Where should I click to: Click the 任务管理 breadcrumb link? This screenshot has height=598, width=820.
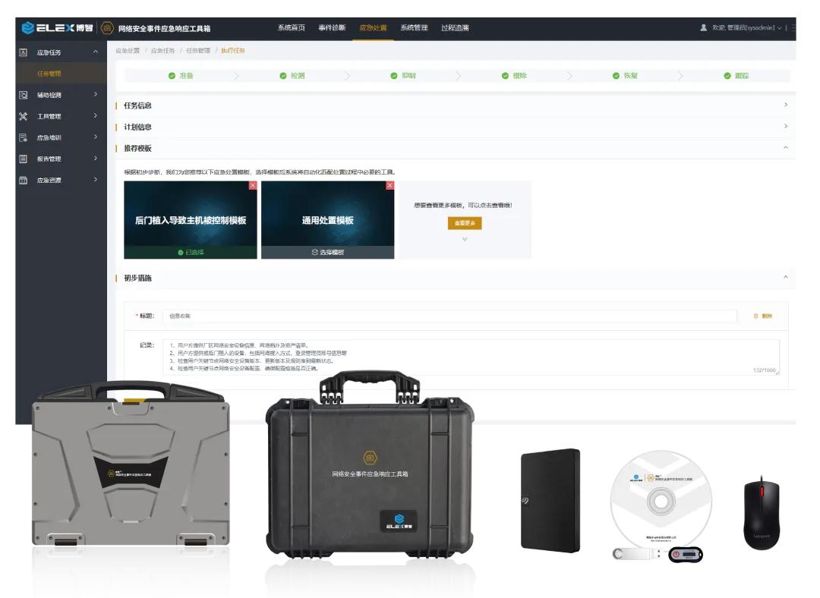[197, 51]
